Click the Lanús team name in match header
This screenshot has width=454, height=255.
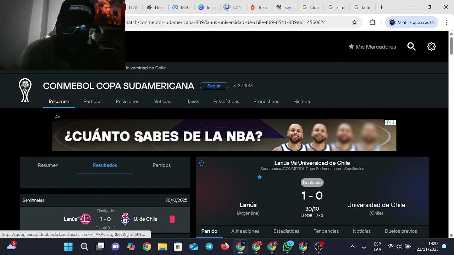pyautogui.click(x=248, y=205)
